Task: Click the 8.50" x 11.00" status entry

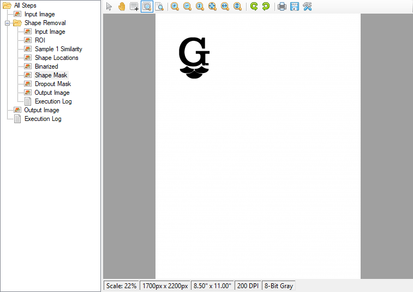Action: [212, 285]
